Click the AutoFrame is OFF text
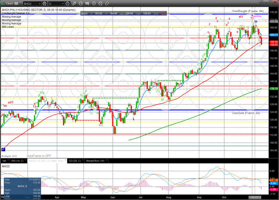This screenshot has height=200, width=279. click(x=39, y=156)
